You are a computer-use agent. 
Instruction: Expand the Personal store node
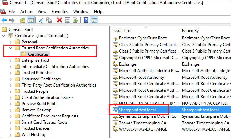(x=11, y=42)
